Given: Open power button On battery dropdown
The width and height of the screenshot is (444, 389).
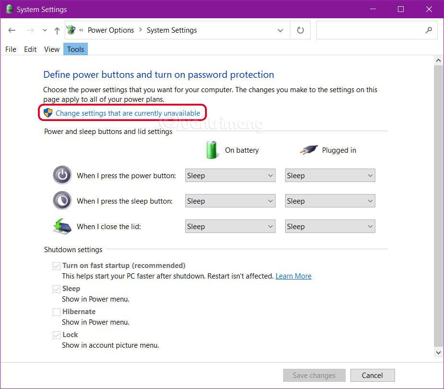Looking at the screenshot, I should coord(230,175).
